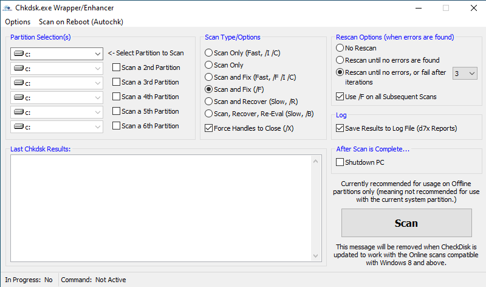Click 'Command: Not Active' status entry
Screen dimensions: 486x287
(94, 280)
